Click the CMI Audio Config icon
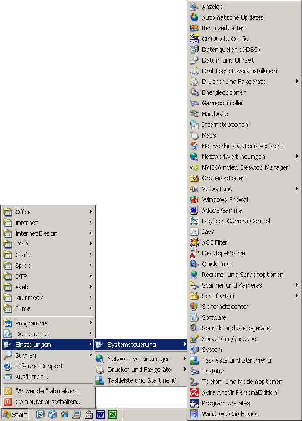The image size is (302, 421). coord(194,39)
